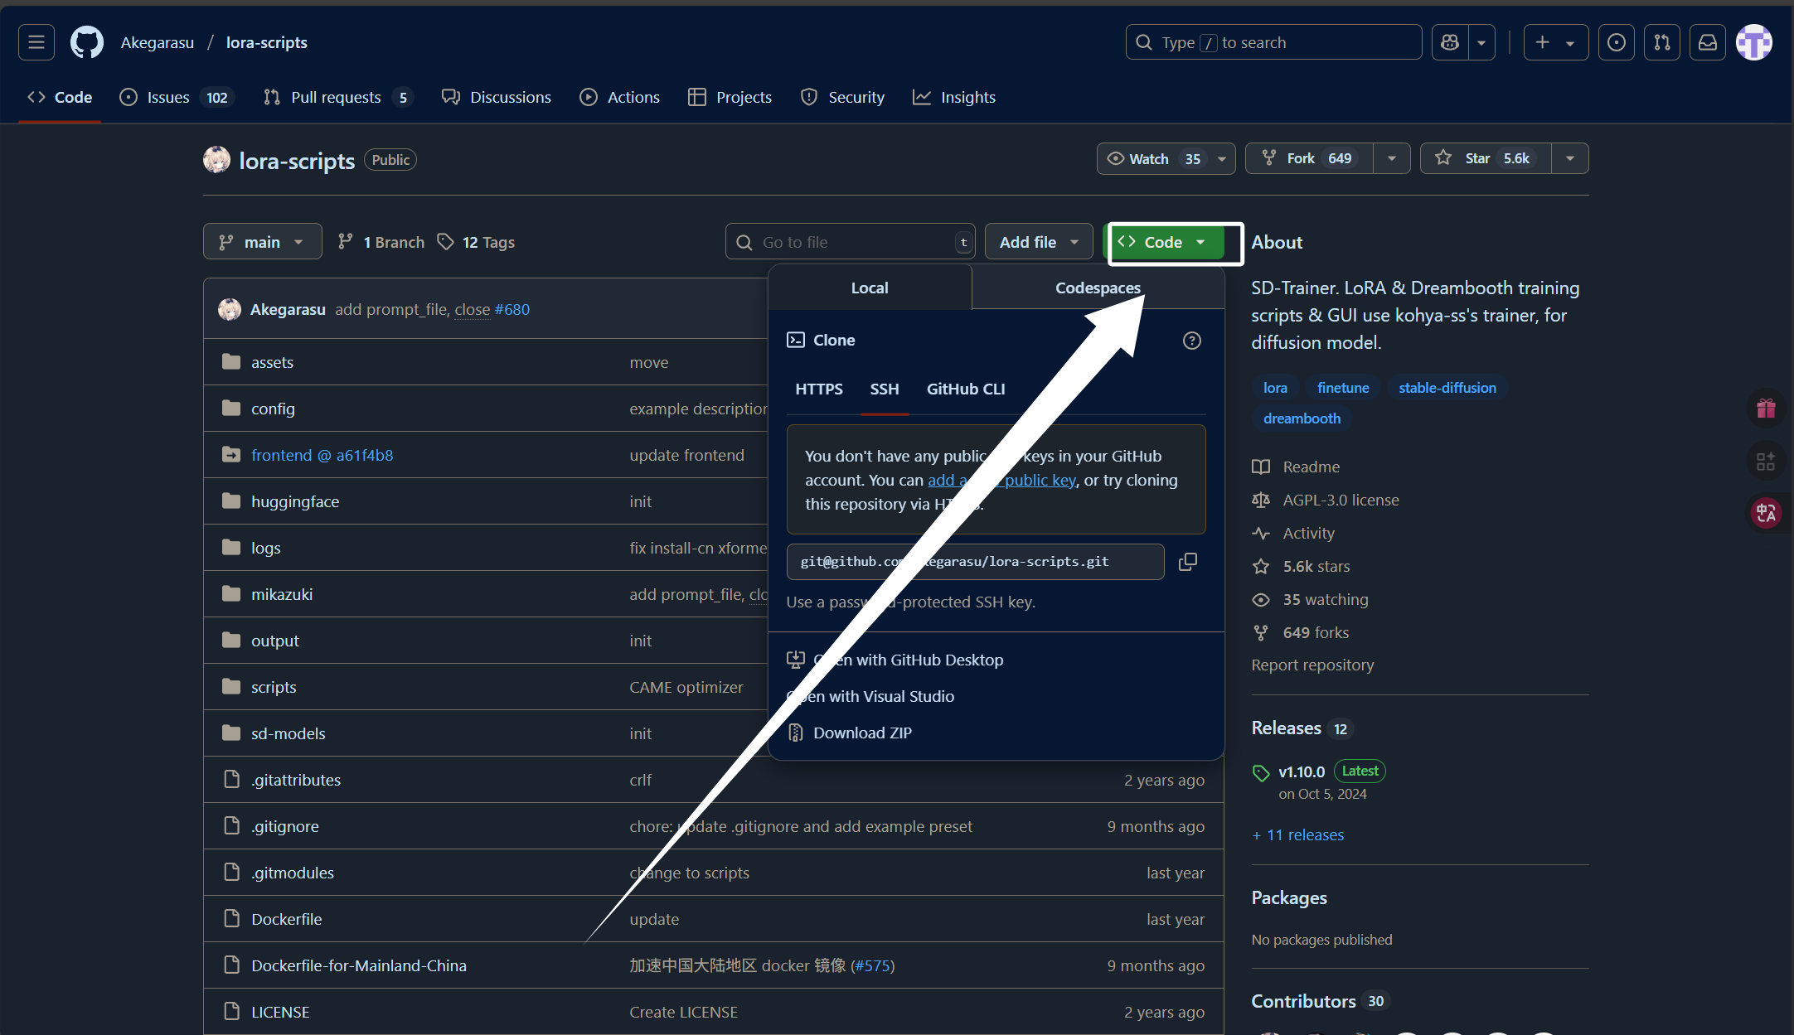1794x1035 pixels.
Task: Open the Watch notifications dropdown
Action: [x=1166, y=158]
